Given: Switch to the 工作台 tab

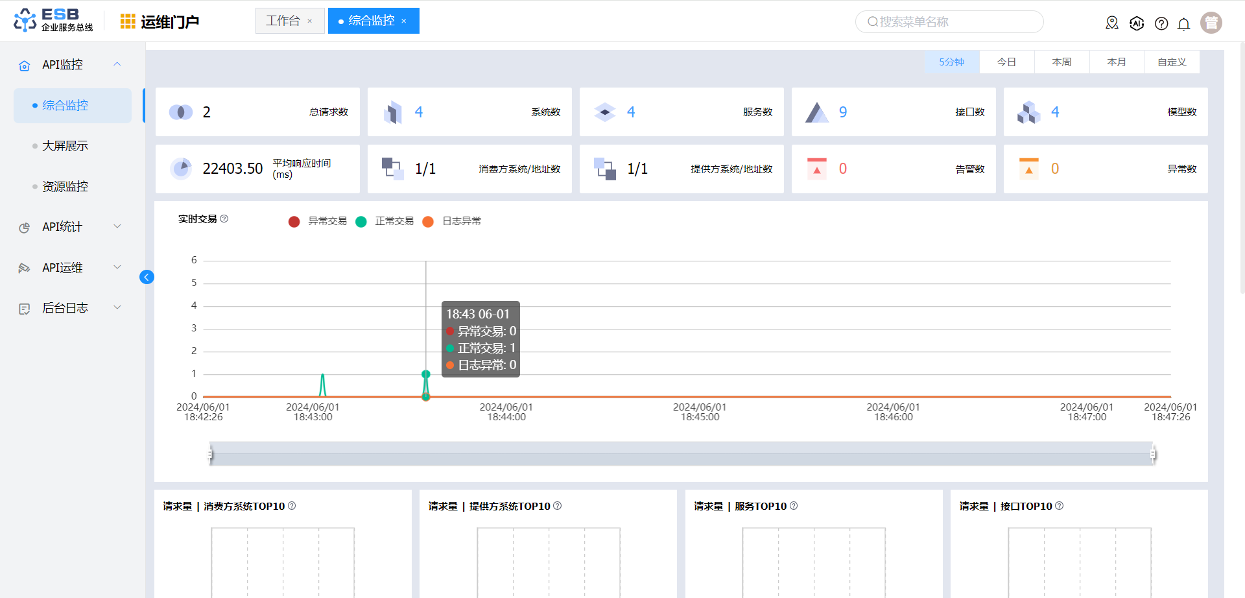Looking at the screenshot, I should click(x=283, y=21).
